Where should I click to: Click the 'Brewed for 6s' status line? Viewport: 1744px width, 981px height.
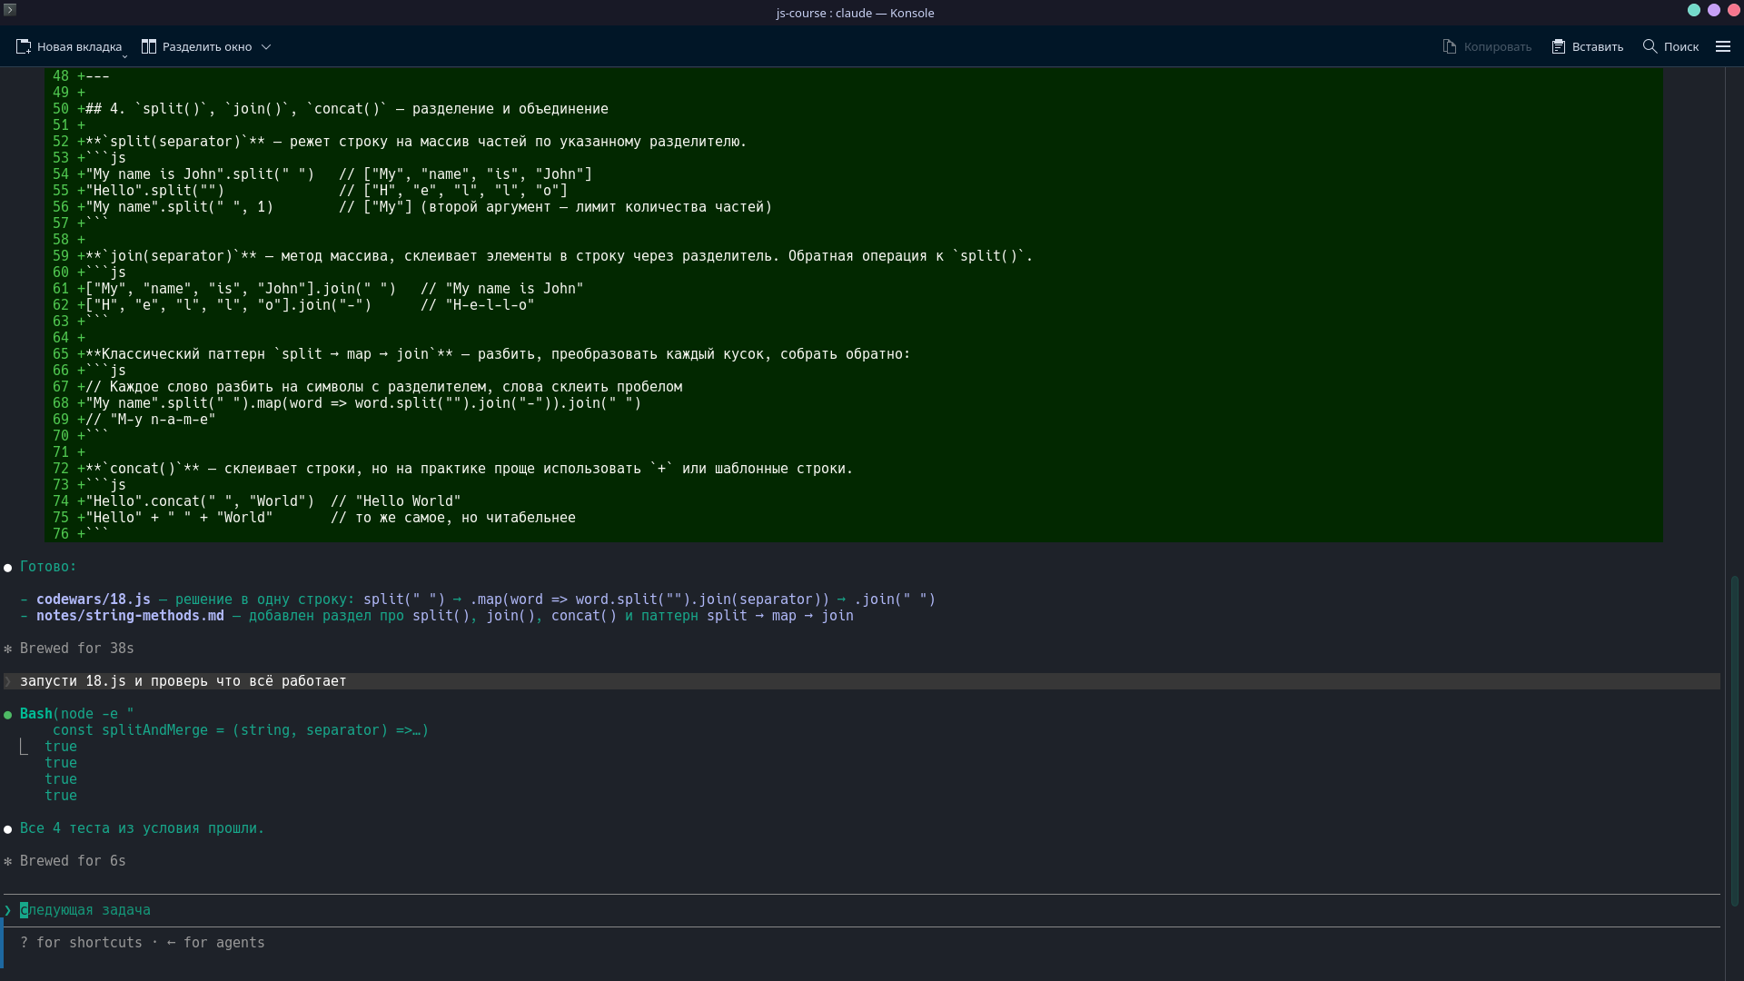(73, 861)
